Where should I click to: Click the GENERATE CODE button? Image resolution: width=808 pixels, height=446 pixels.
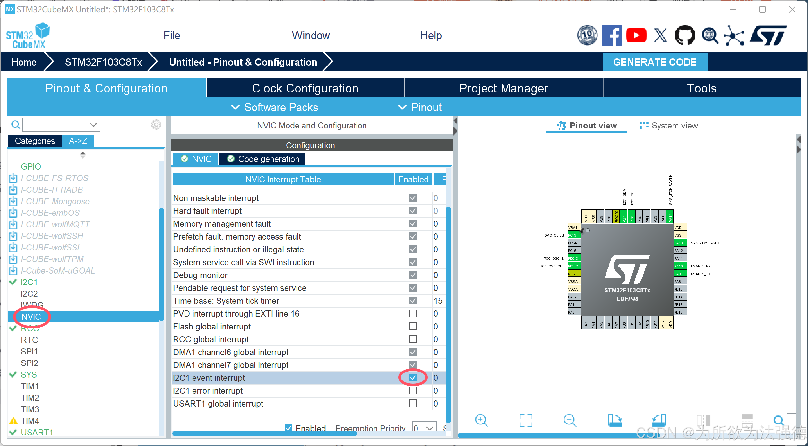(x=655, y=62)
